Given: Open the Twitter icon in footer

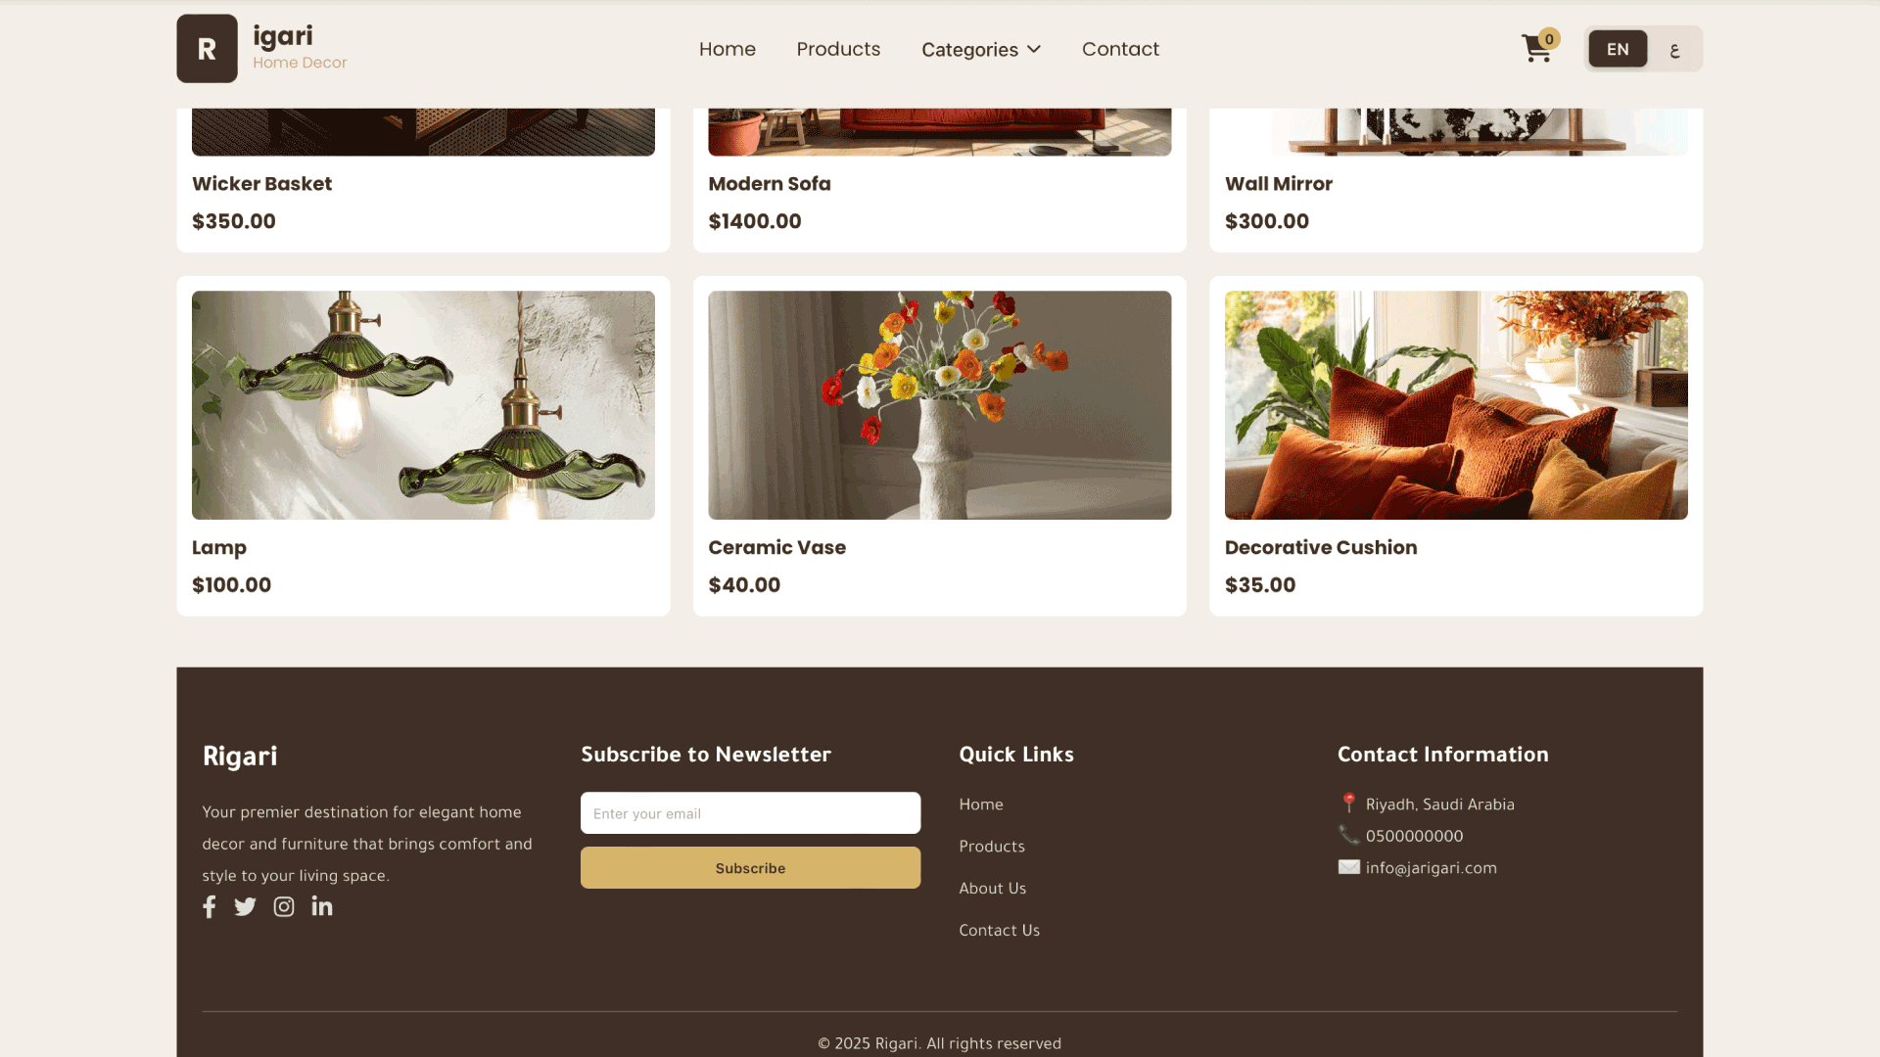Looking at the screenshot, I should [245, 906].
